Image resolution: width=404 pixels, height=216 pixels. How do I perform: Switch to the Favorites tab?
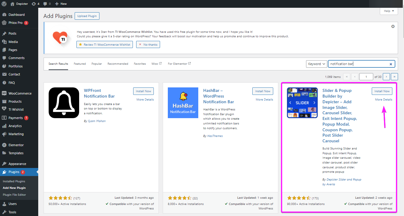[x=140, y=64]
